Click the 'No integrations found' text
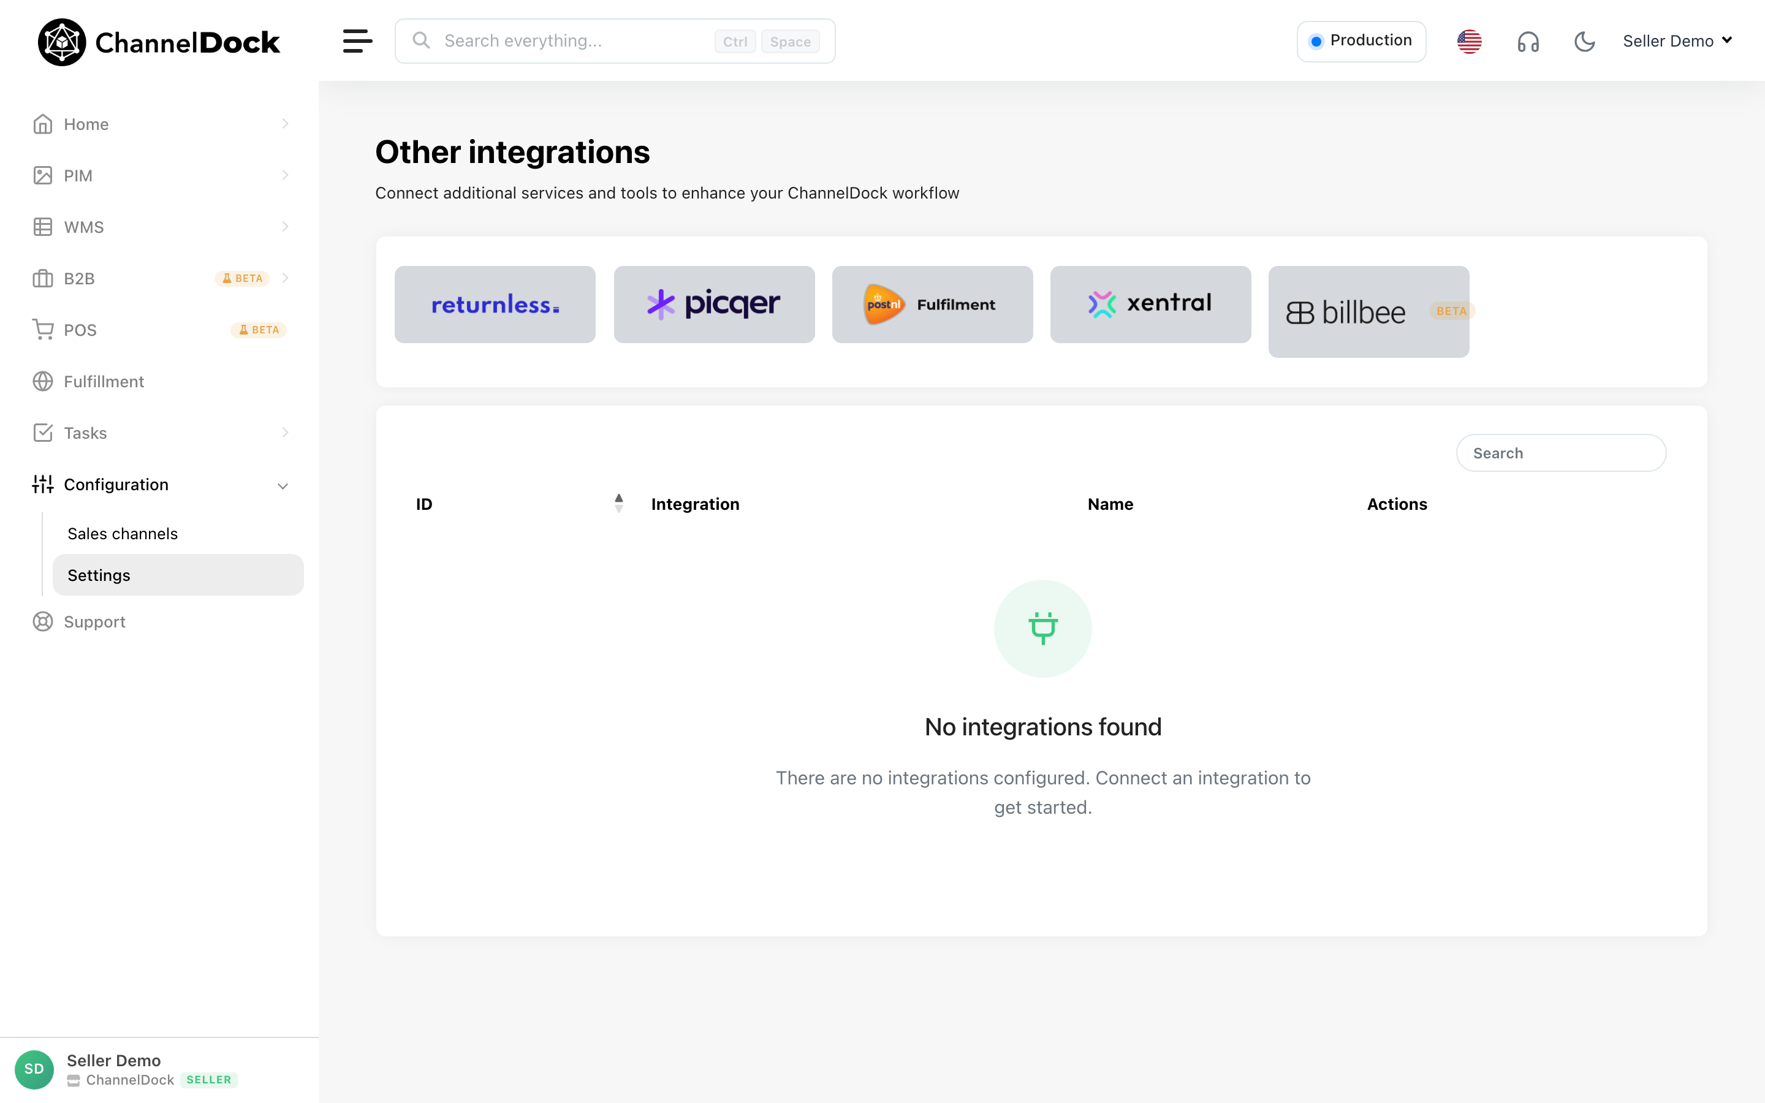This screenshot has width=1765, height=1103. (1043, 727)
